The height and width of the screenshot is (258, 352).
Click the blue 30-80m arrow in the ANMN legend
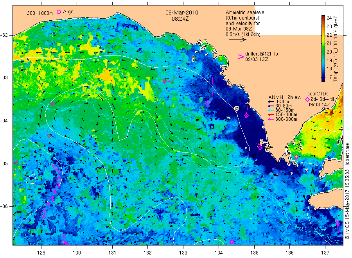(x=271, y=106)
